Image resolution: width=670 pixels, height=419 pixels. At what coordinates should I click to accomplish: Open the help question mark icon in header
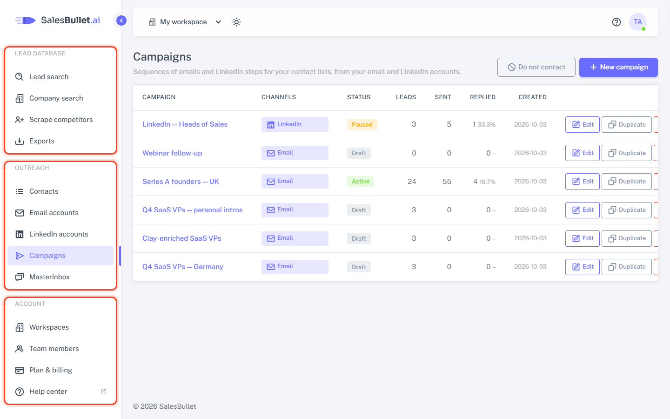click(x=616, y=22)
